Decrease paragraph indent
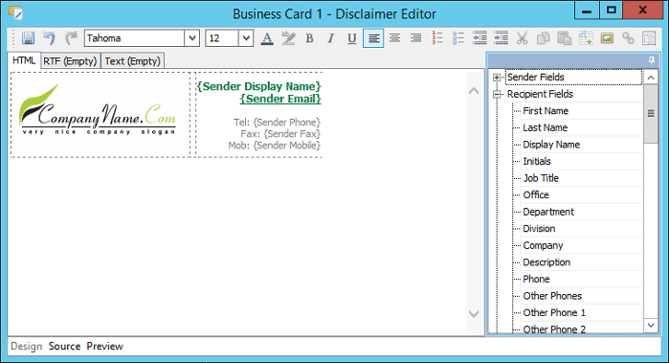This screenshot has width=669, height=363. coord(479,38)
